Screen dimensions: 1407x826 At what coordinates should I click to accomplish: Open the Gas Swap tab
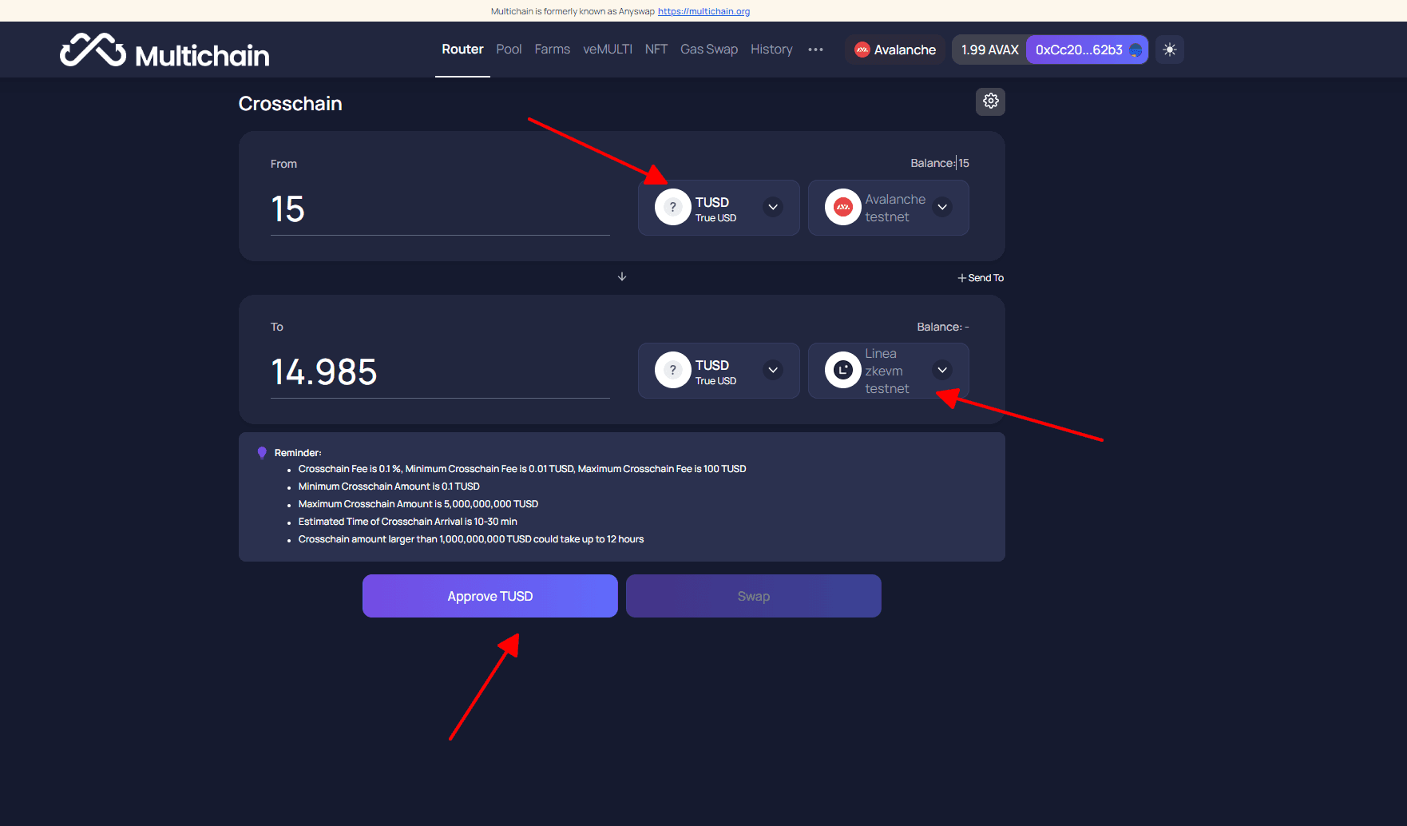pos(709,50)
